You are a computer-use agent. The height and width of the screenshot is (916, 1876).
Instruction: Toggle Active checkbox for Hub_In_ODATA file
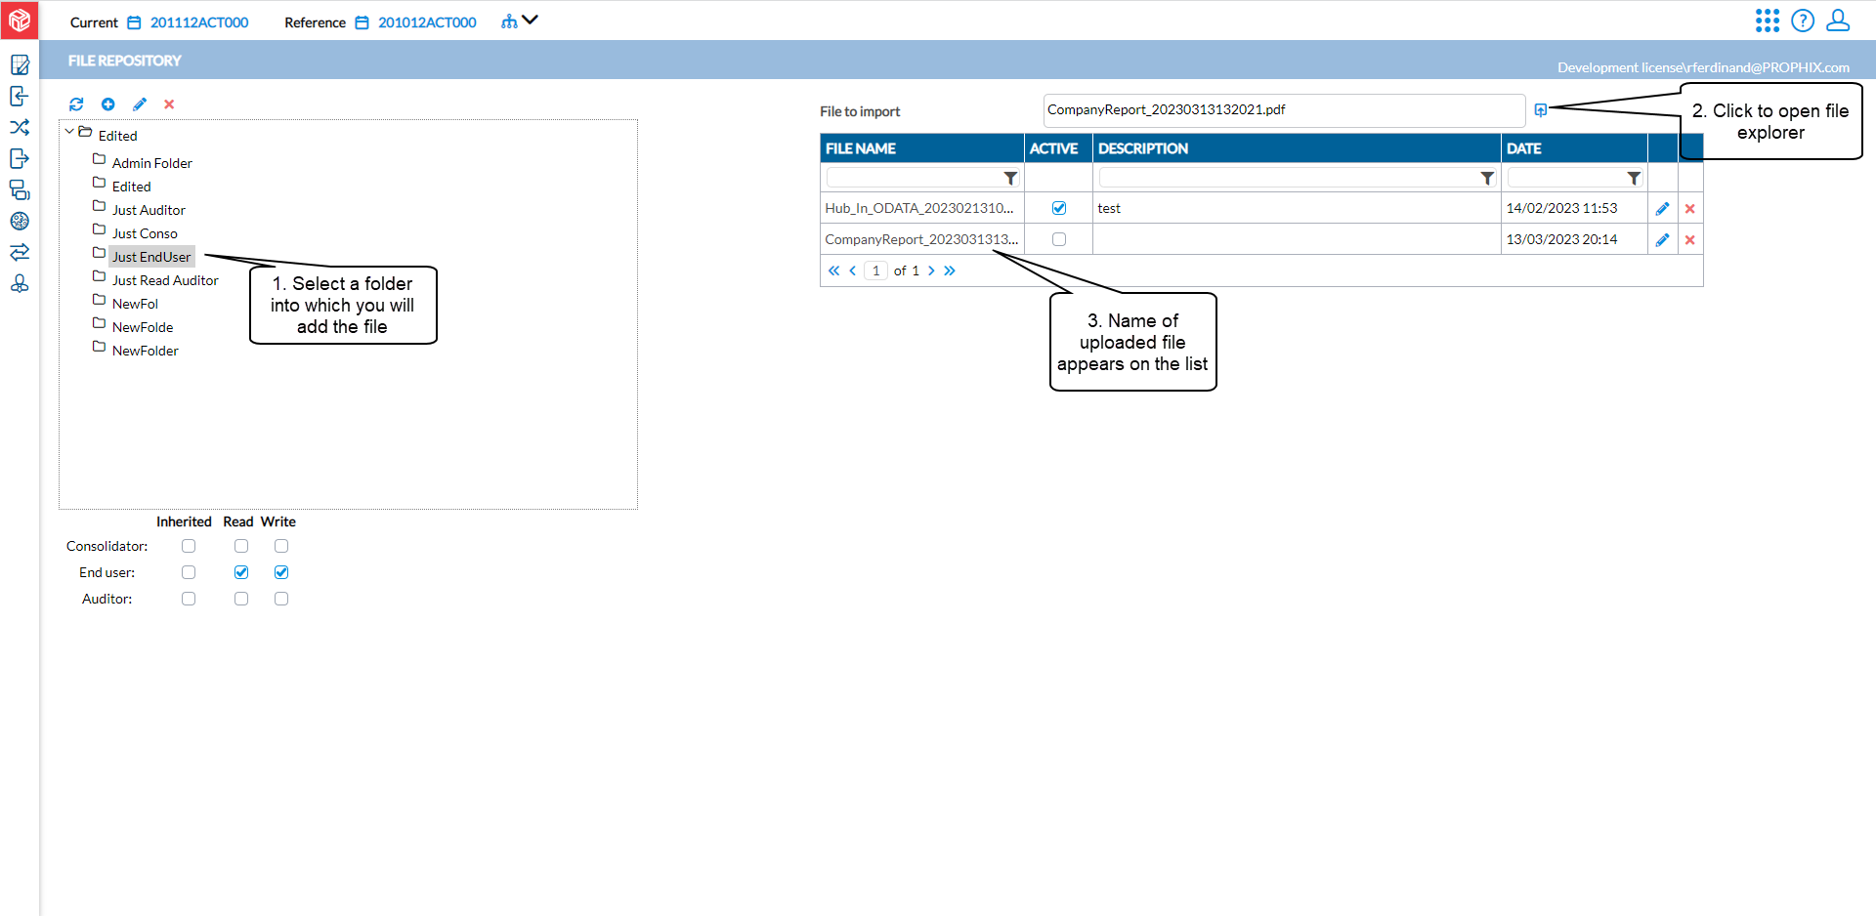[x=1059, y=208]
